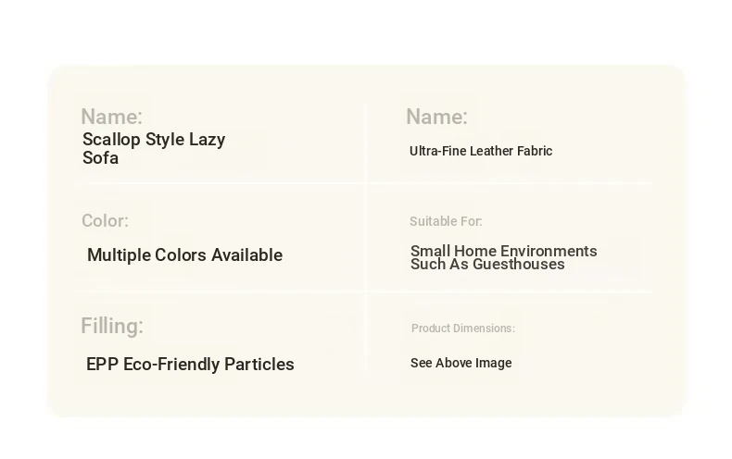Click the Such As Guesthouses text line

pyautogui.click(x=487, y=265)
